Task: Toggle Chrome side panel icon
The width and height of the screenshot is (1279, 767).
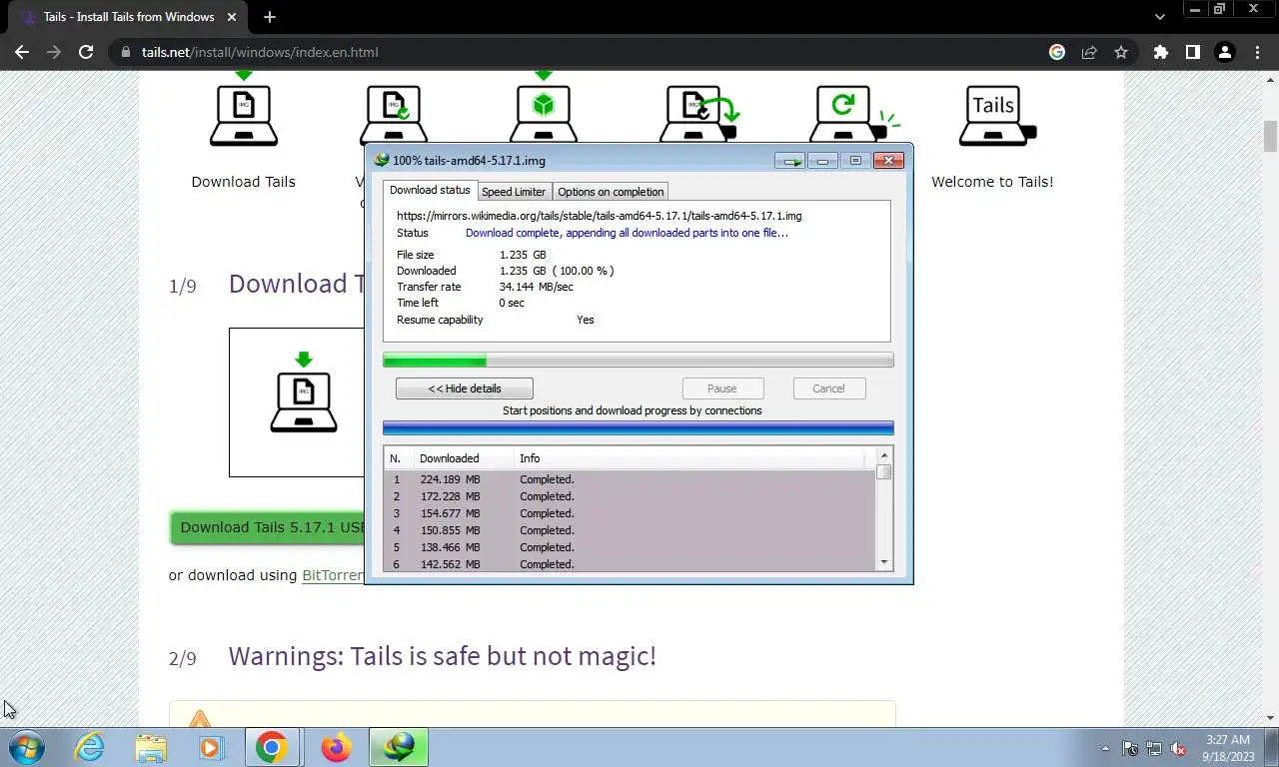Action: pos(1192,52)
